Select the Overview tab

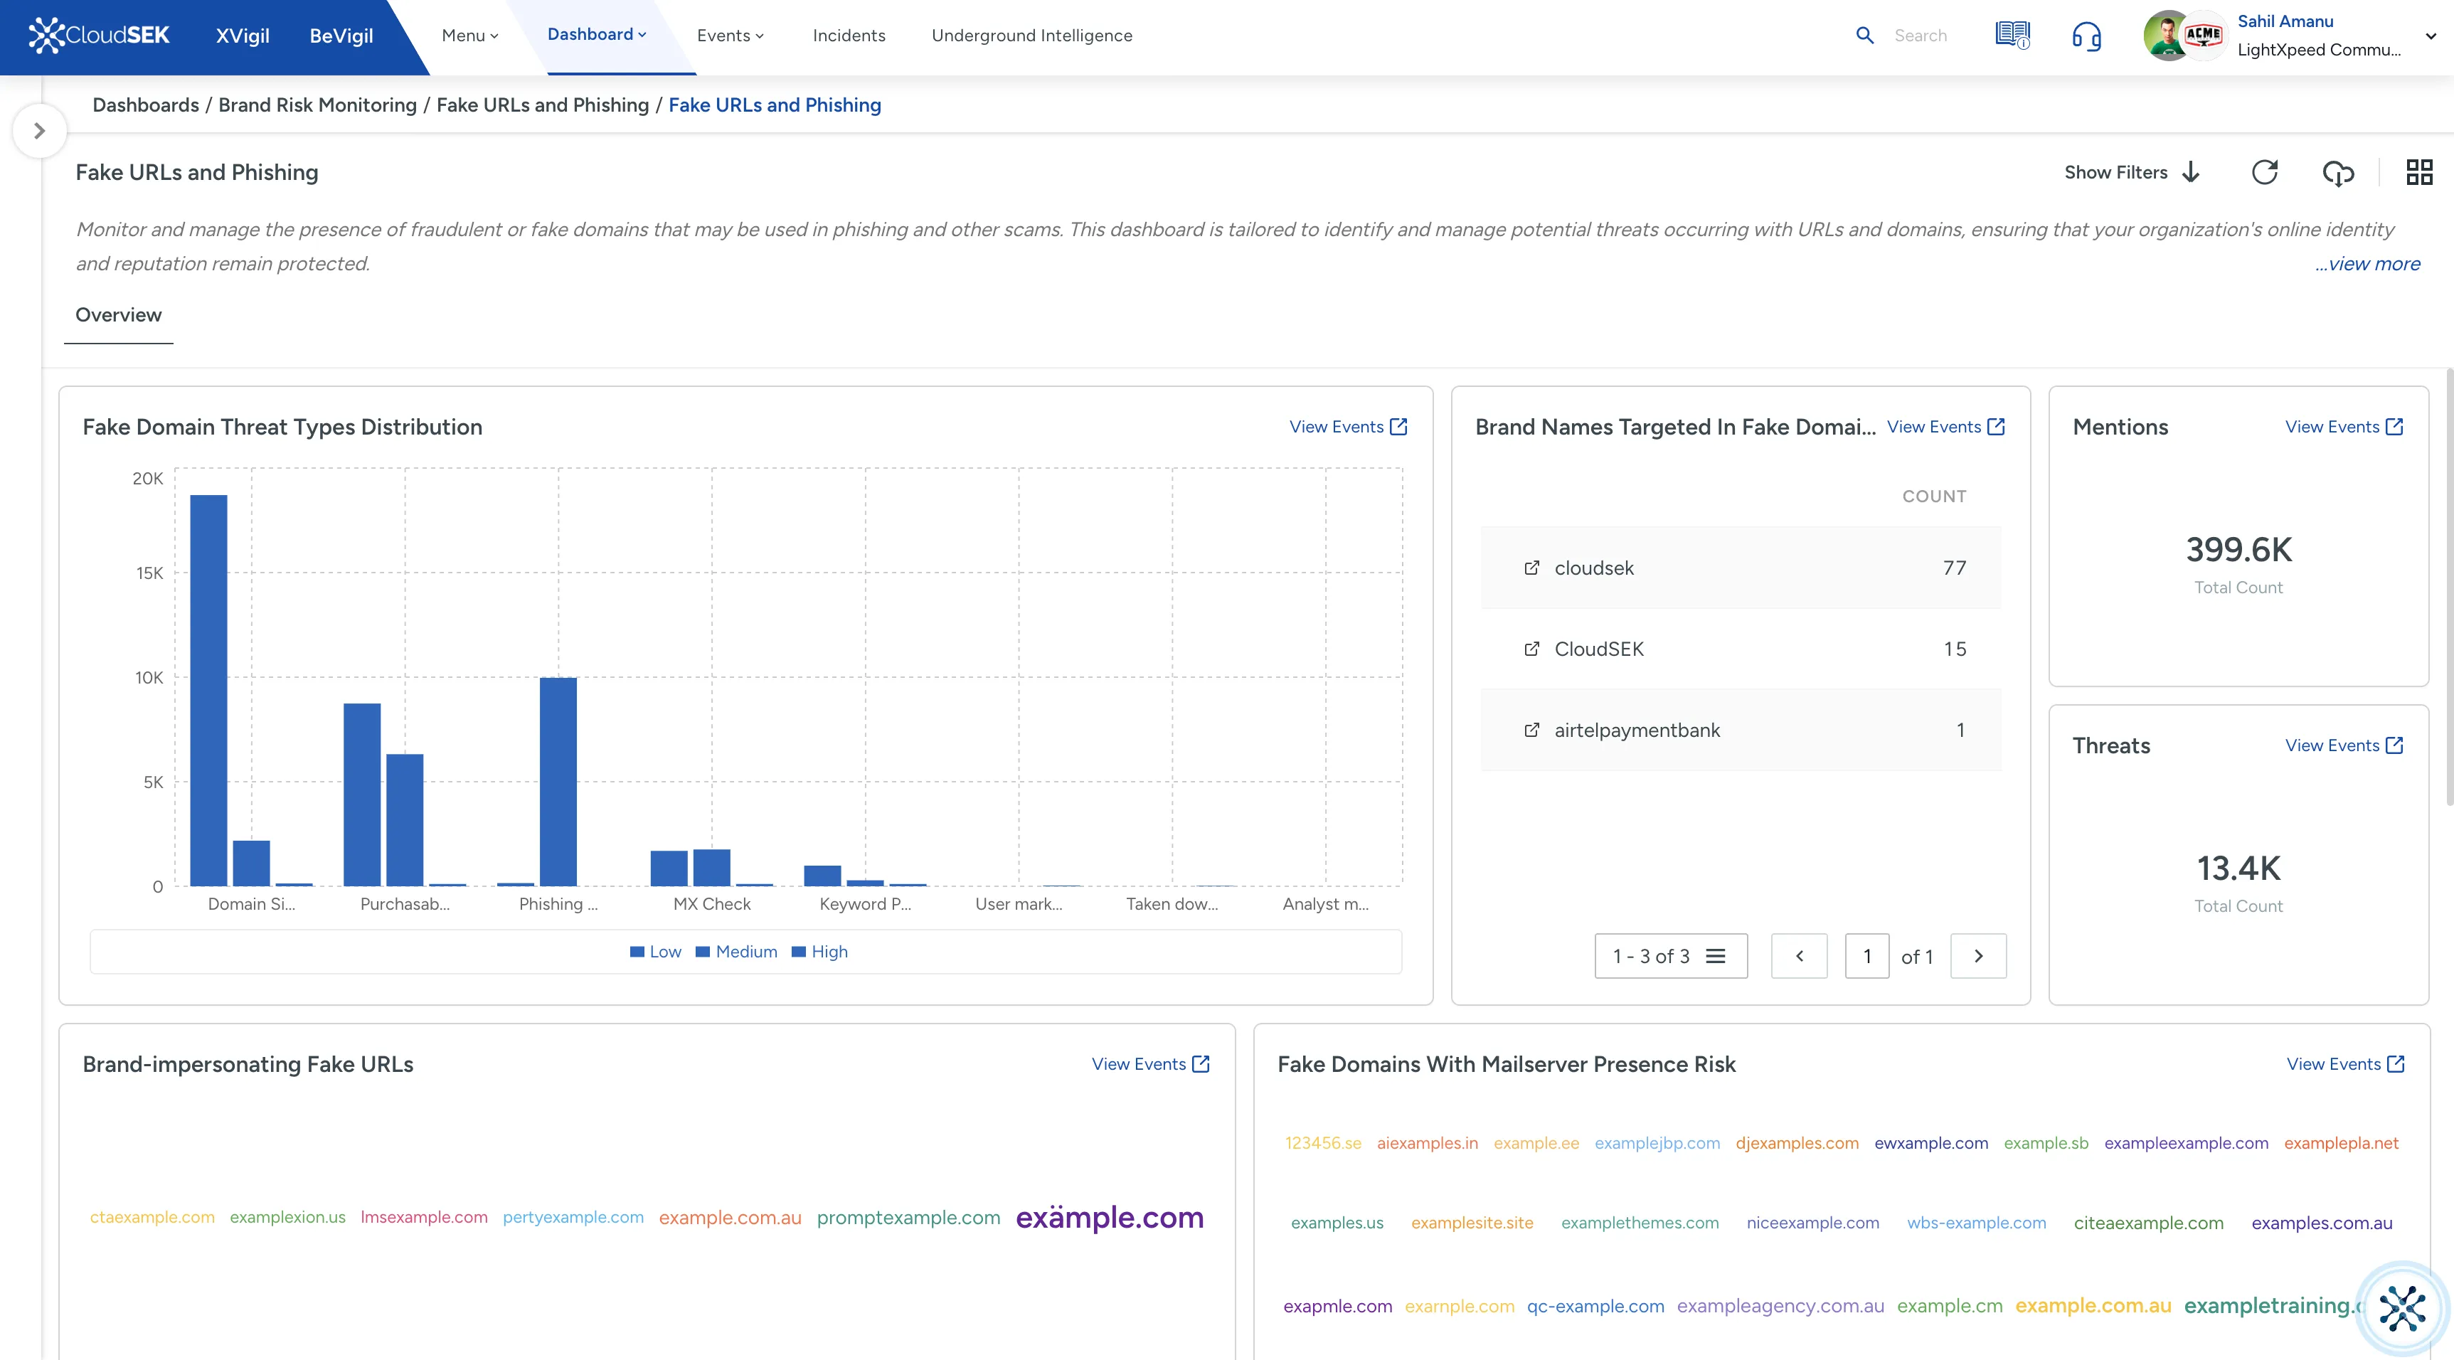click(x=118, y=315)
